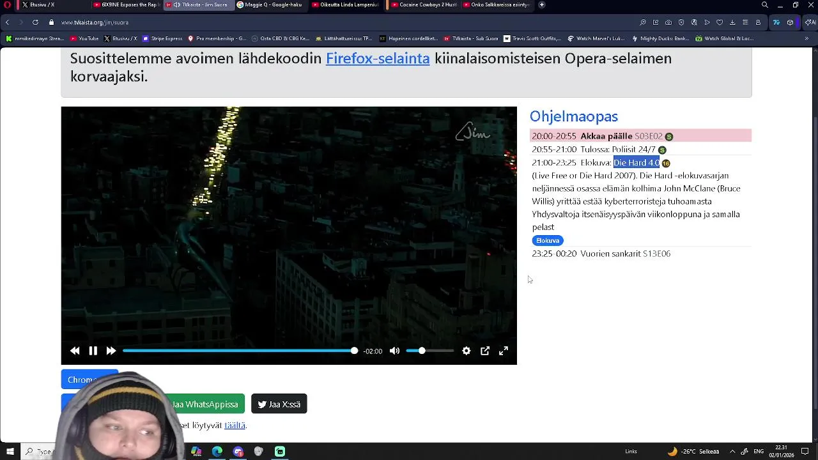Seek on the video progress bar
Viewport: 818px width, 460px height.
(240, 351)
